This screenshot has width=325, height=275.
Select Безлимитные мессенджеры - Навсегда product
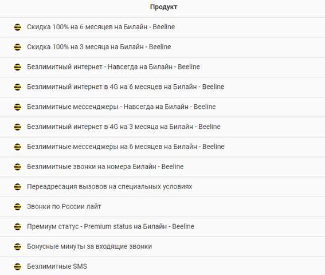pyautogui.click(x=122, y=107)
